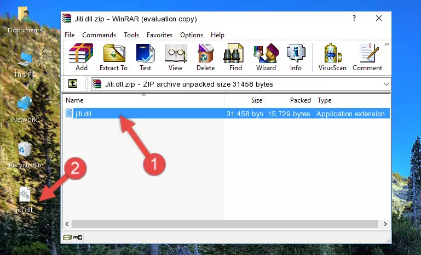Click the jiti.dll file icon in list
This screenshot has width=421, height=255.
[69, 114]
